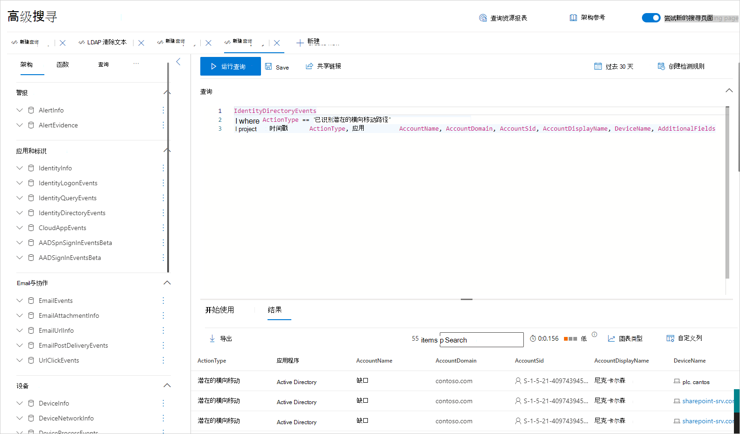Toggle the 尝试新的搜寻页面 switch

coord(651,18)
